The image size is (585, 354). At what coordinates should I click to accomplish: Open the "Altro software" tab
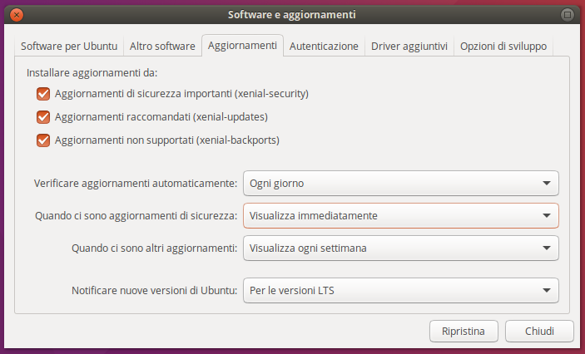pos(162,47)
